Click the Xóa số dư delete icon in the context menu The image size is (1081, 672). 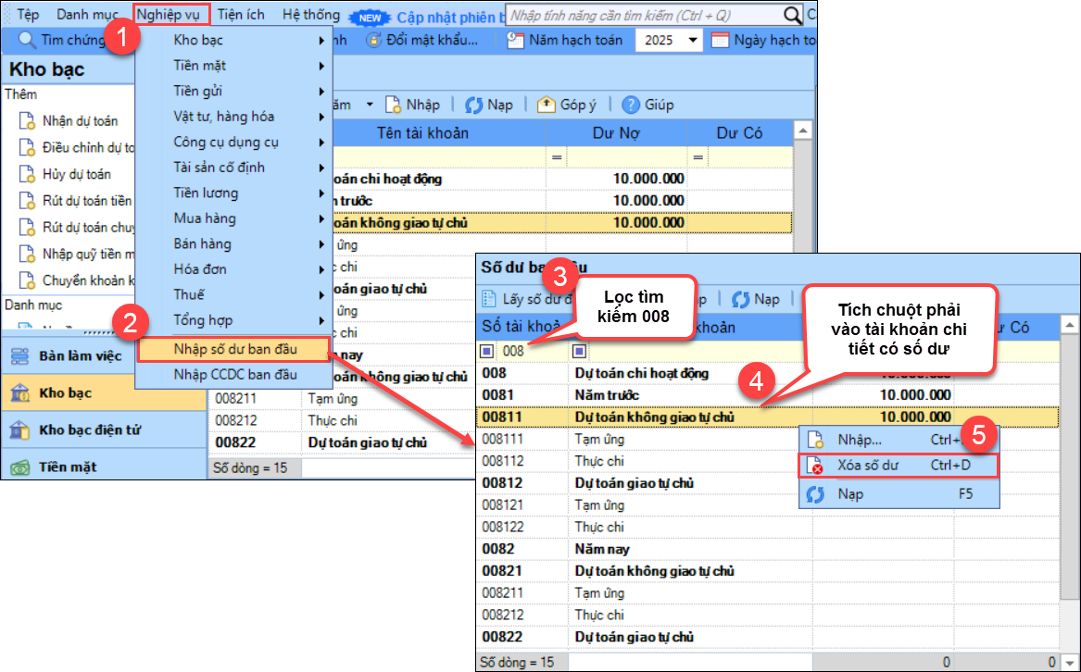816,466
